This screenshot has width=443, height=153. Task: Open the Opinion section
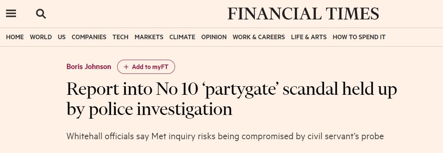tap(214, 37)
